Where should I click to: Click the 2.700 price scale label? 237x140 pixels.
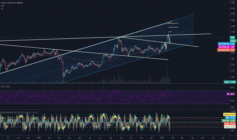point(233,65)
